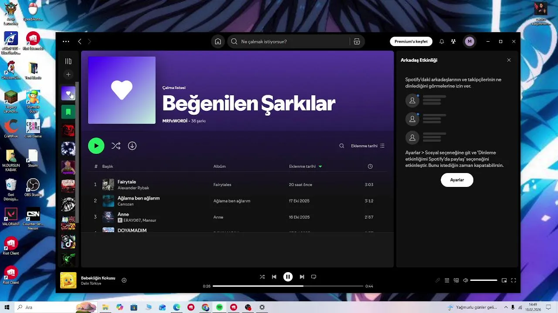
Task: Open the Browse icon inside search bar
Action: 357,41
